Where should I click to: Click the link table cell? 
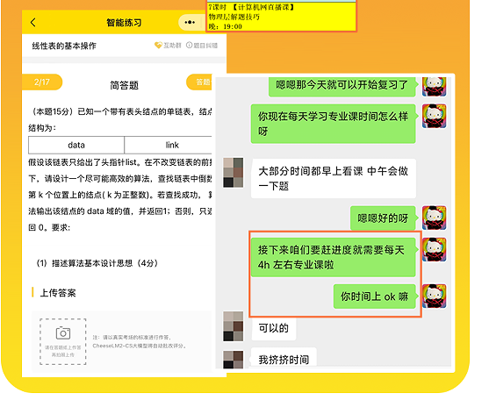(169, 145)
